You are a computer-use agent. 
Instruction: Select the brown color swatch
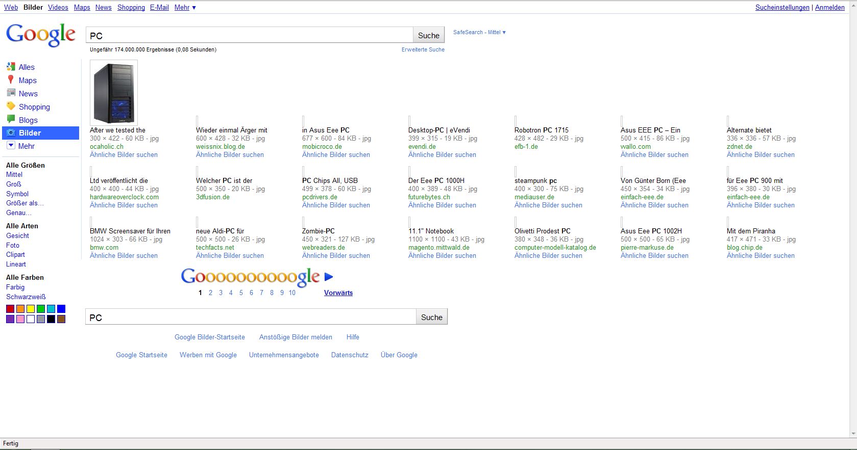[x=61, y=319]
